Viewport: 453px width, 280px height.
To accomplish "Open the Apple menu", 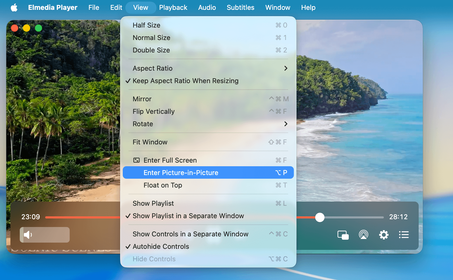I will (x=14, y=8).
